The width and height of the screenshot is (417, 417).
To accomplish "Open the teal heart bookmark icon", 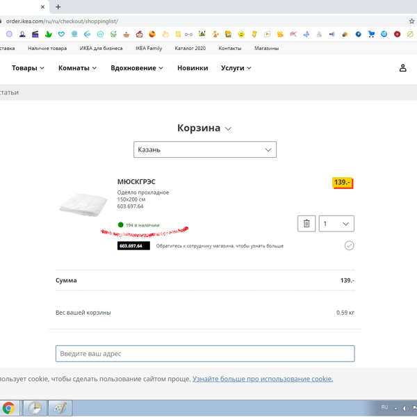I will 61,34.
